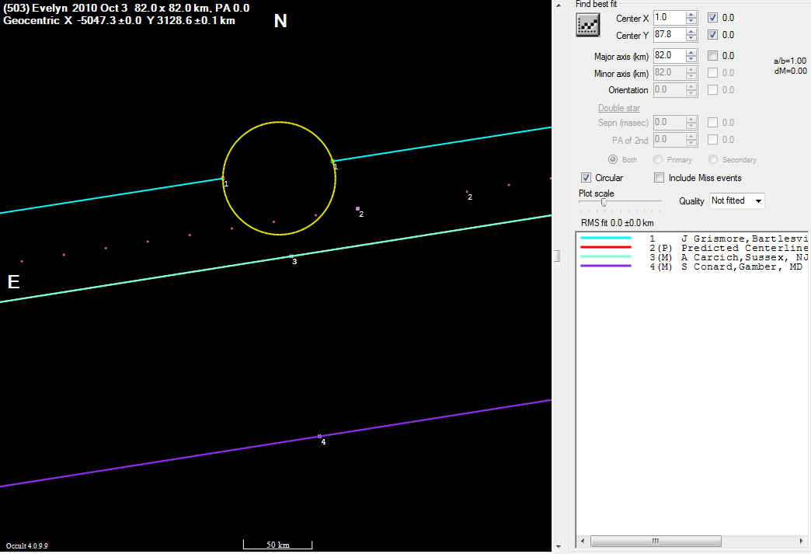Decrease Major axis with the down arrow
The height and width of the screenshot is (554, 811).
(x=691, y=59)
